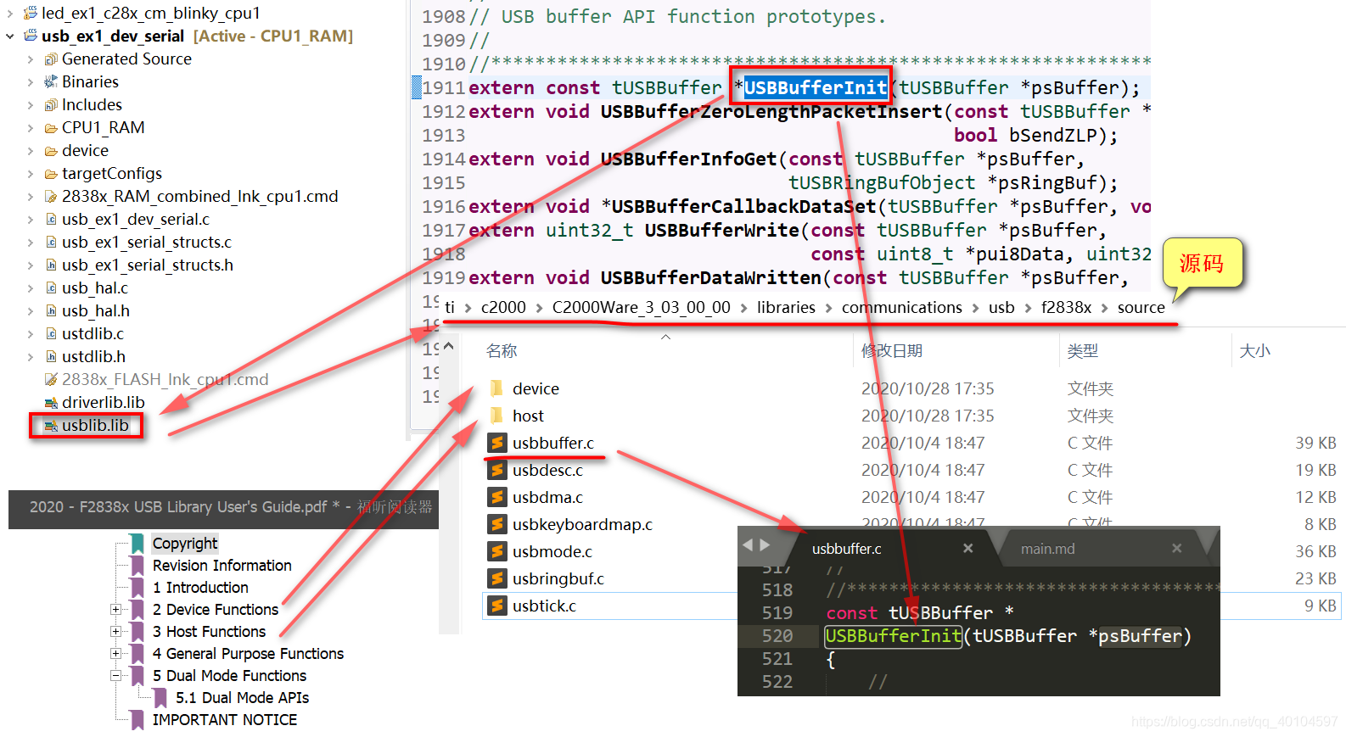The width and height of the screenshot is (1346, 737).
Task: Sort by 名称 column header
Action: 502,350
